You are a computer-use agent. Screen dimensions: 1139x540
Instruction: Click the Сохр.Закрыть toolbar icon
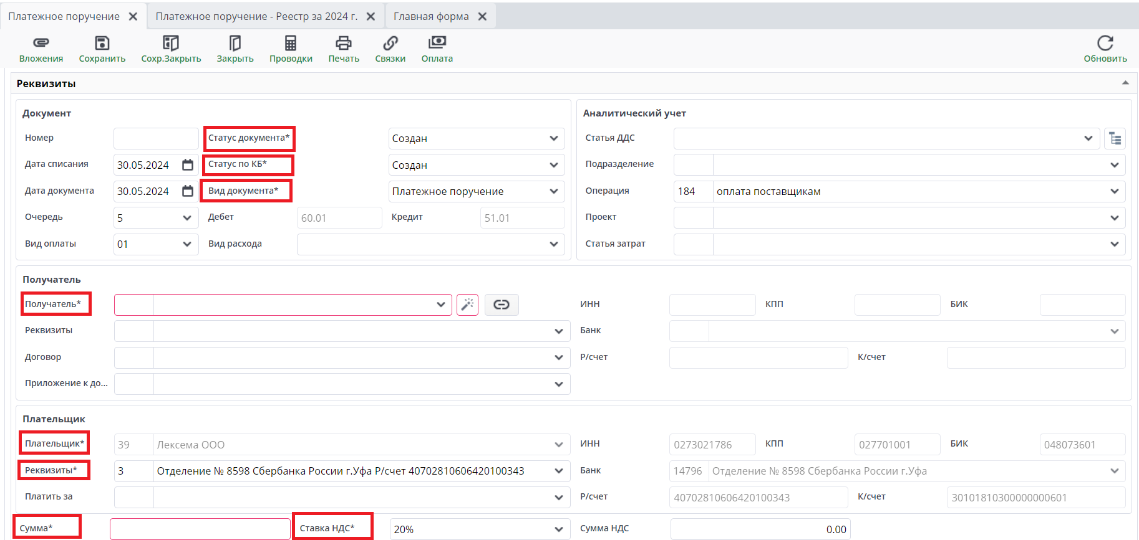pyautogui.click(x=170, y=43)
